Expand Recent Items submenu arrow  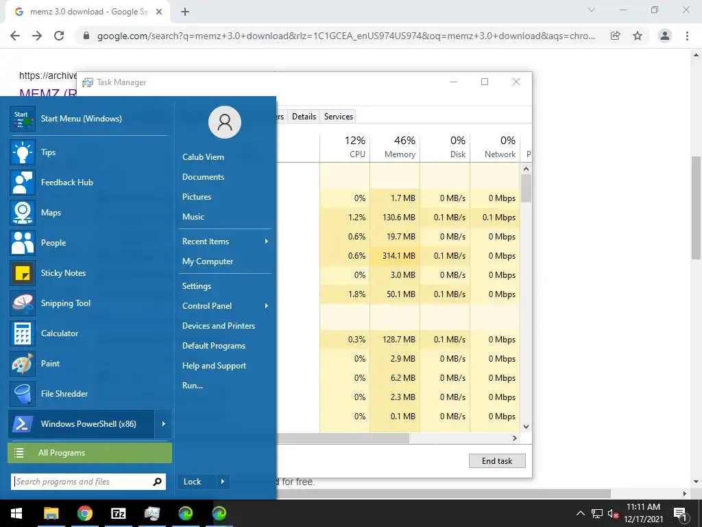pos(267,242)
